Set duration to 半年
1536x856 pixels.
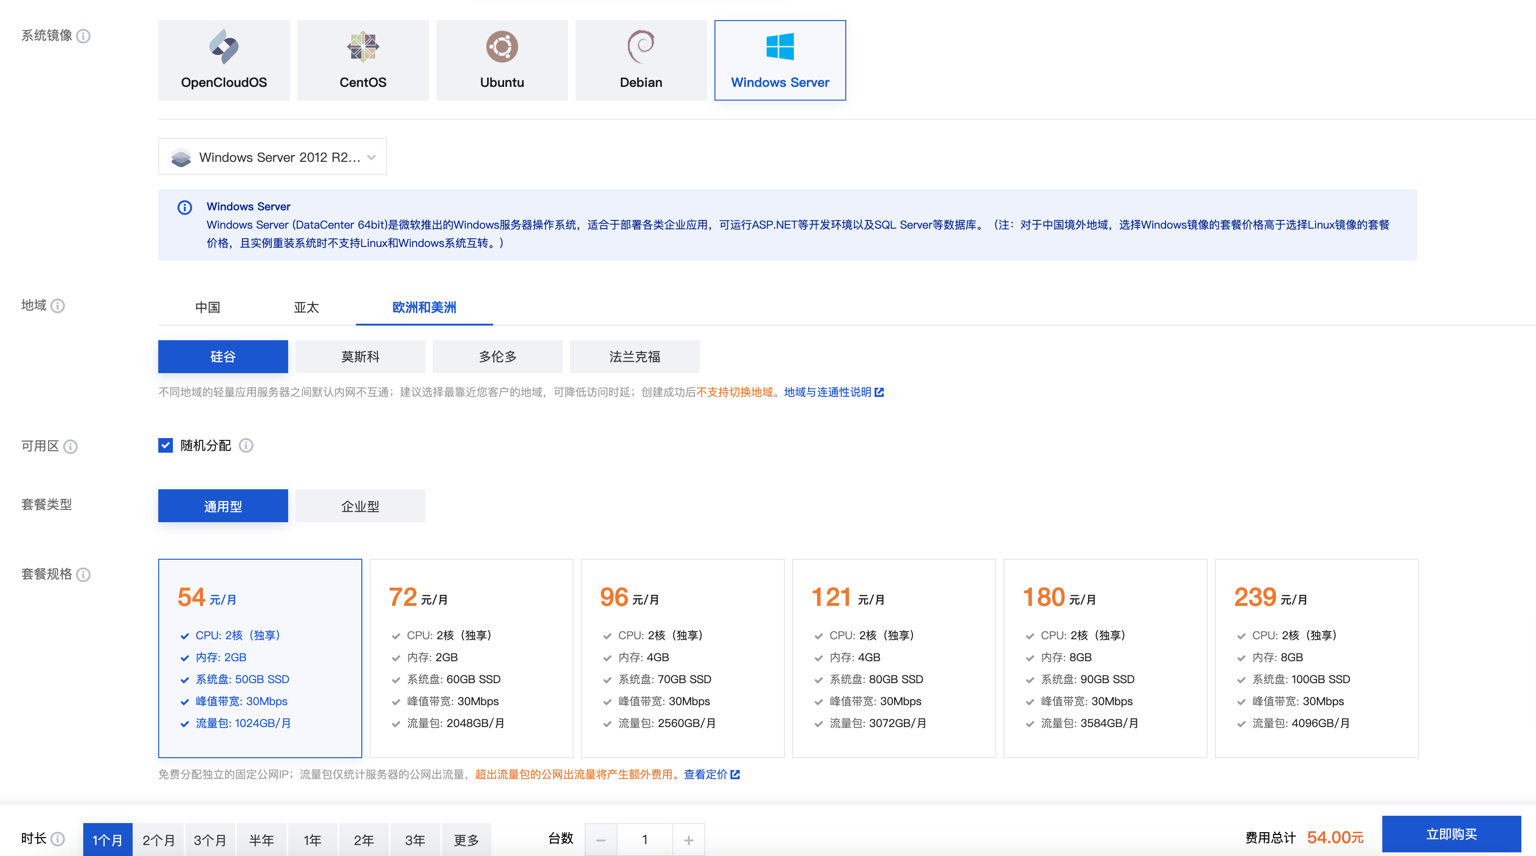261,840
